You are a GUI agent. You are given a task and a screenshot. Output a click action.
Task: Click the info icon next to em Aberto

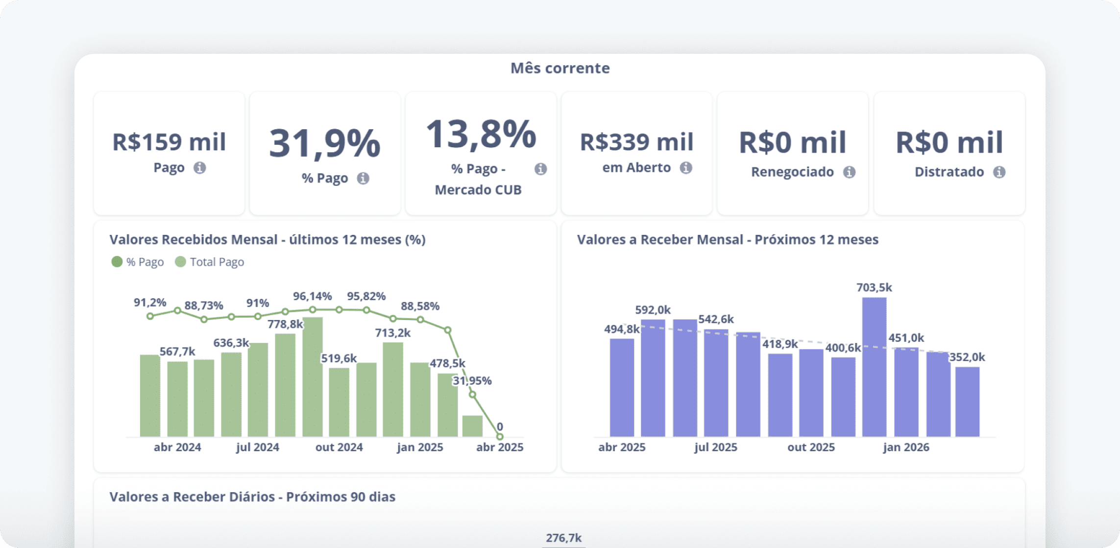(x=686, y=168)
